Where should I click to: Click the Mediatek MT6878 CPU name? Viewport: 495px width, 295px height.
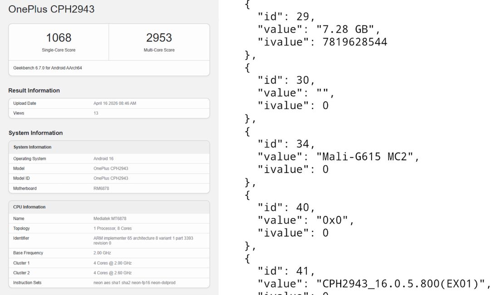110,219
